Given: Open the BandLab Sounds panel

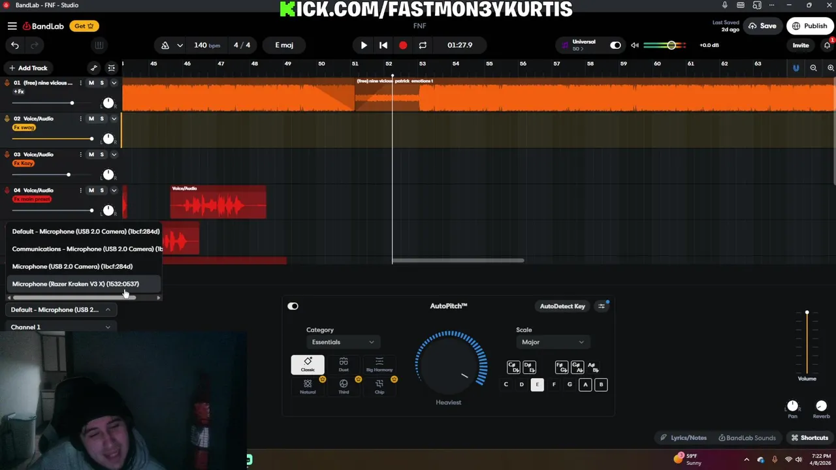Looking at the screenshot, I should click(747, 438).
